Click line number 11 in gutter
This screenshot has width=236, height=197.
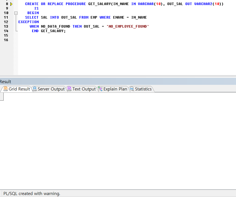pyautogui.click(x=6, y=17)
